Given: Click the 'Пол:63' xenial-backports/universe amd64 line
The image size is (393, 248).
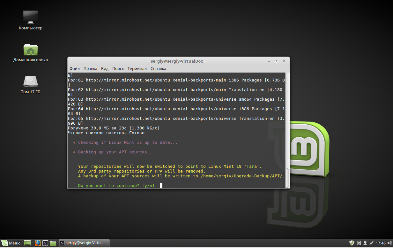Looking at the screenshot, I should point(176,102).
